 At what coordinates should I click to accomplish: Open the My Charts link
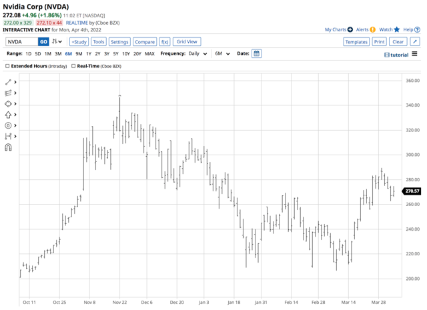tap(336, 29)
